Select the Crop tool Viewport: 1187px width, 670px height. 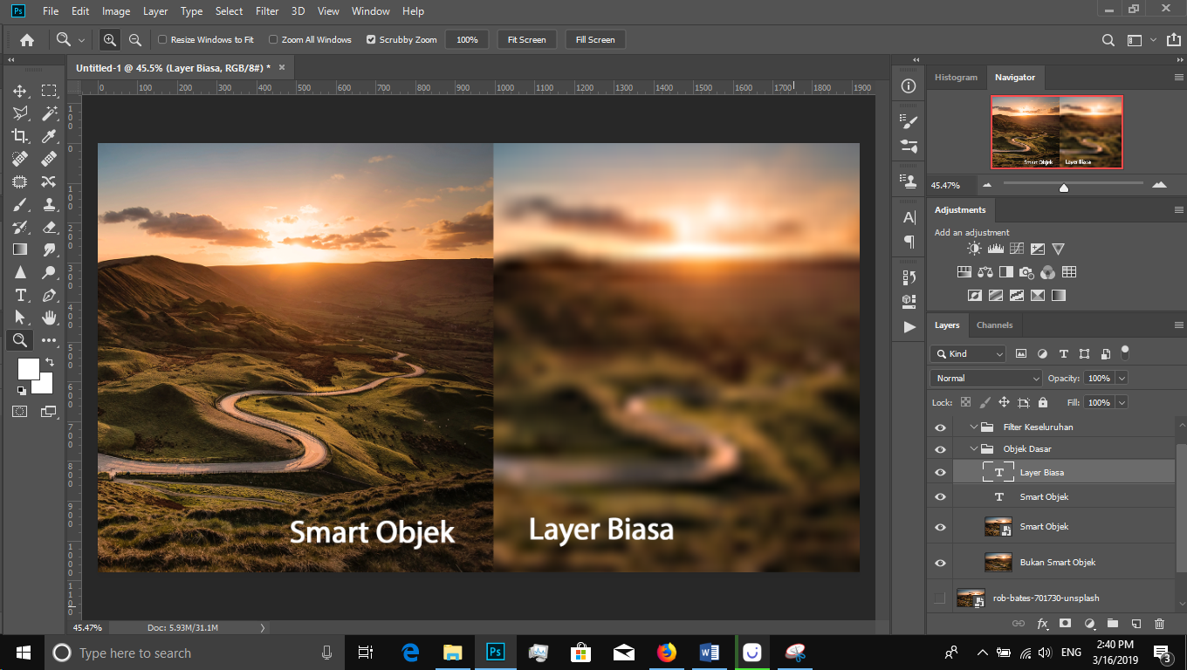19,135
